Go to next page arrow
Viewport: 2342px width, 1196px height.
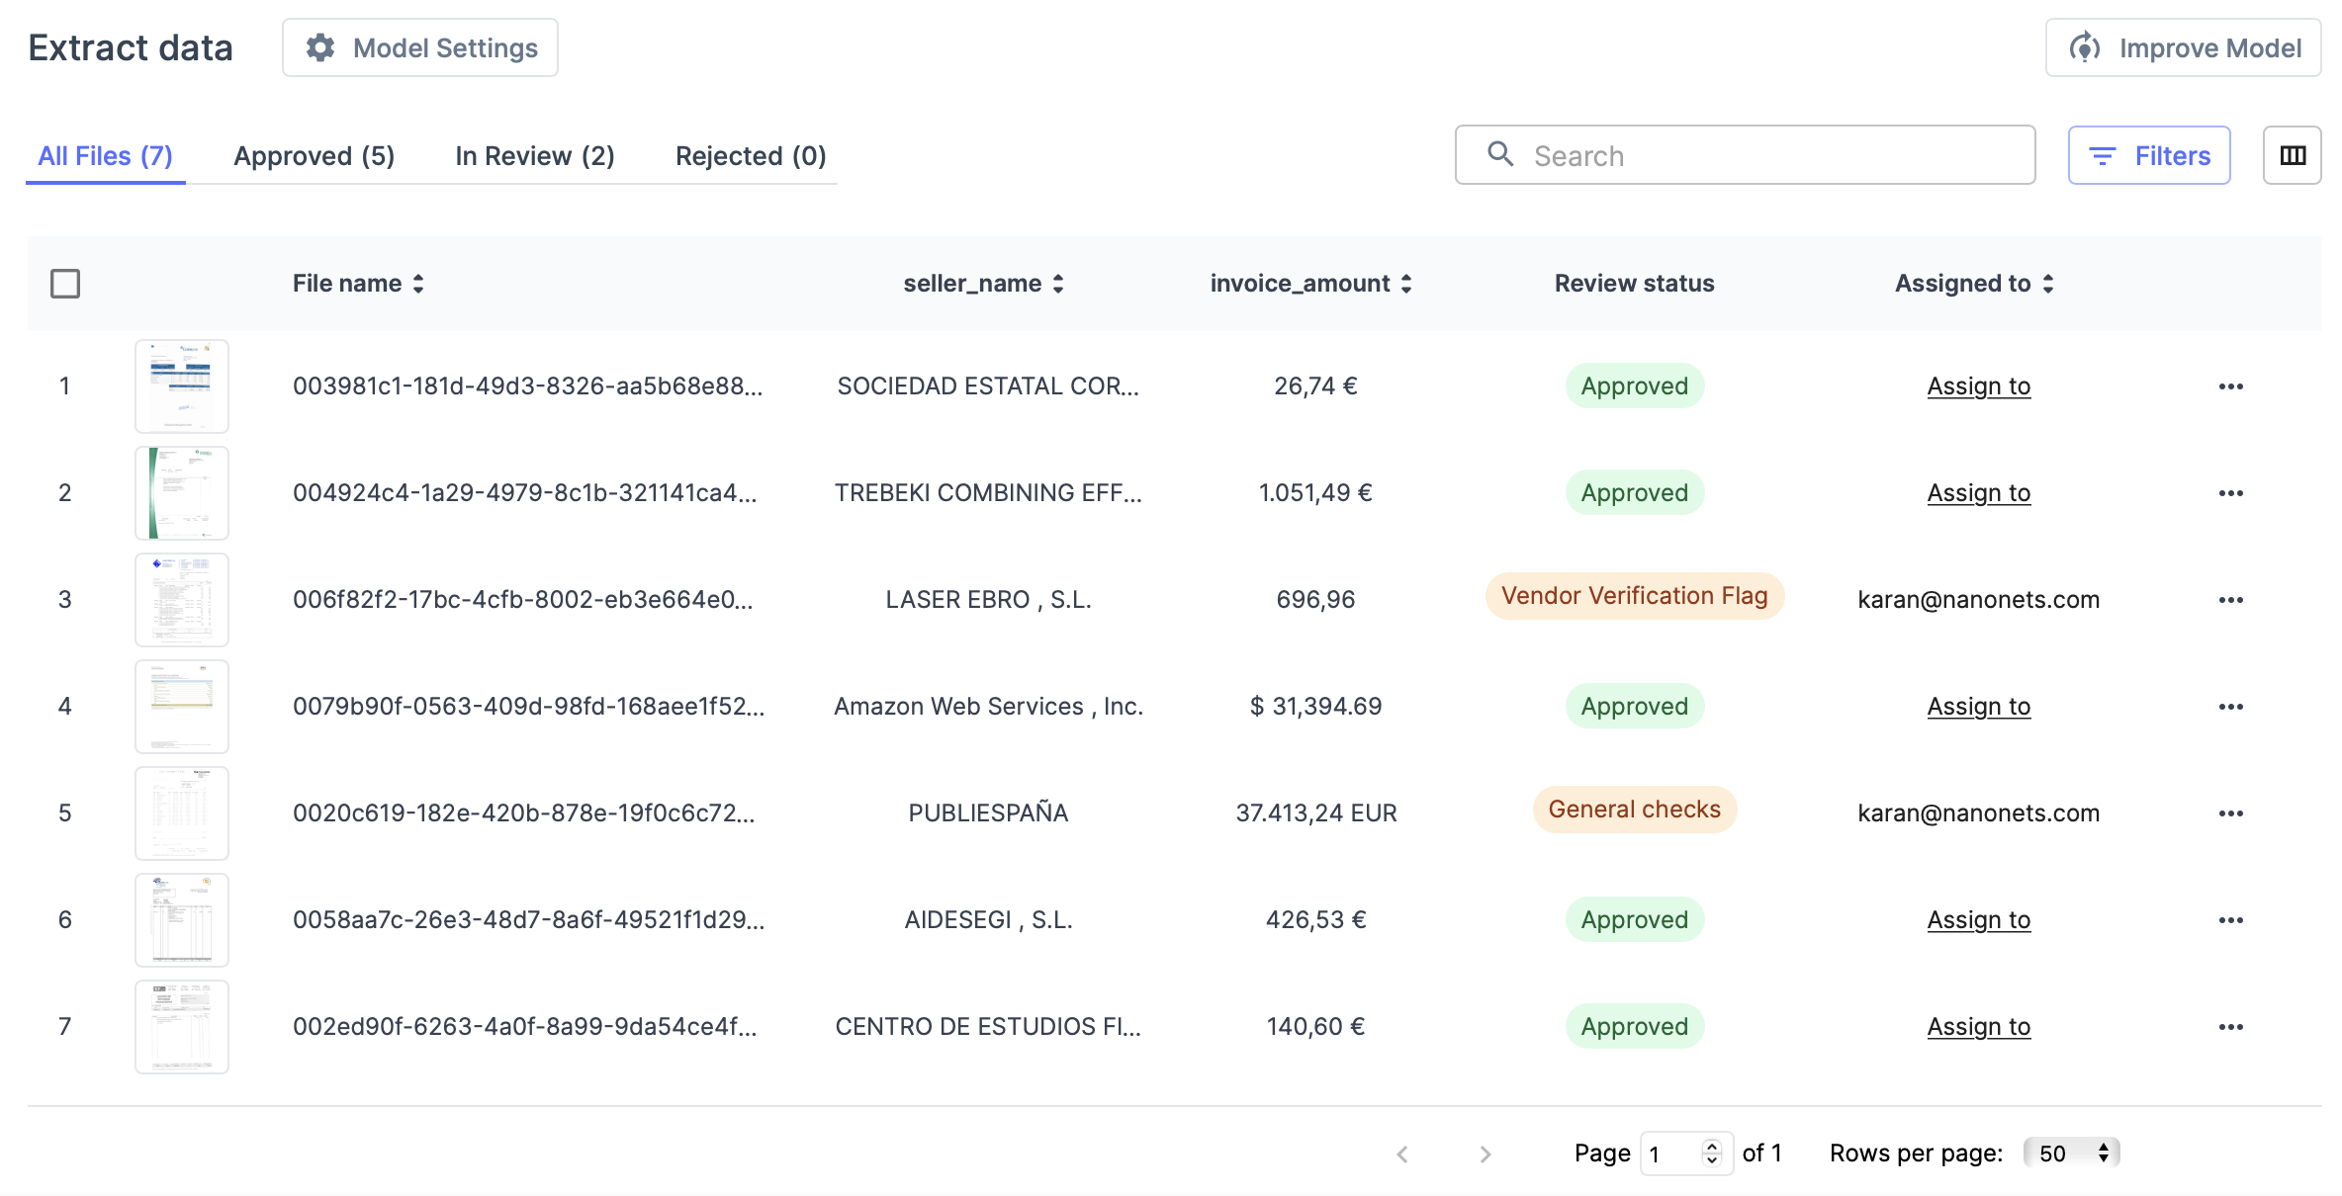coord(1485,1153)
